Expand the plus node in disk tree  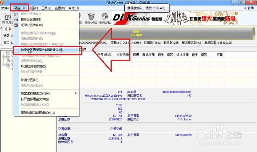coord(8,61)
